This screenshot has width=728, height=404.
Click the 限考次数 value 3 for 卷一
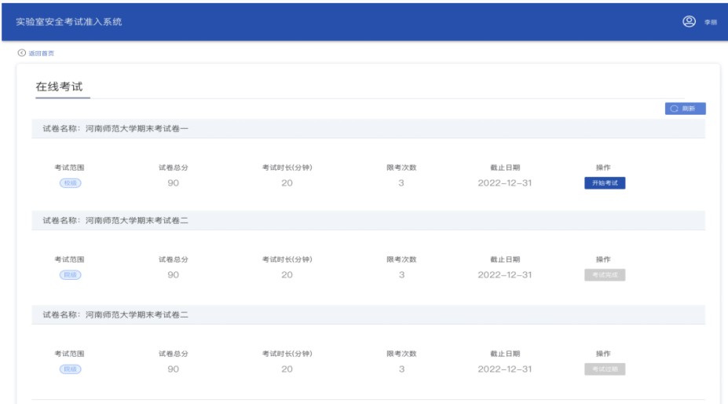[x=401, y=183]
